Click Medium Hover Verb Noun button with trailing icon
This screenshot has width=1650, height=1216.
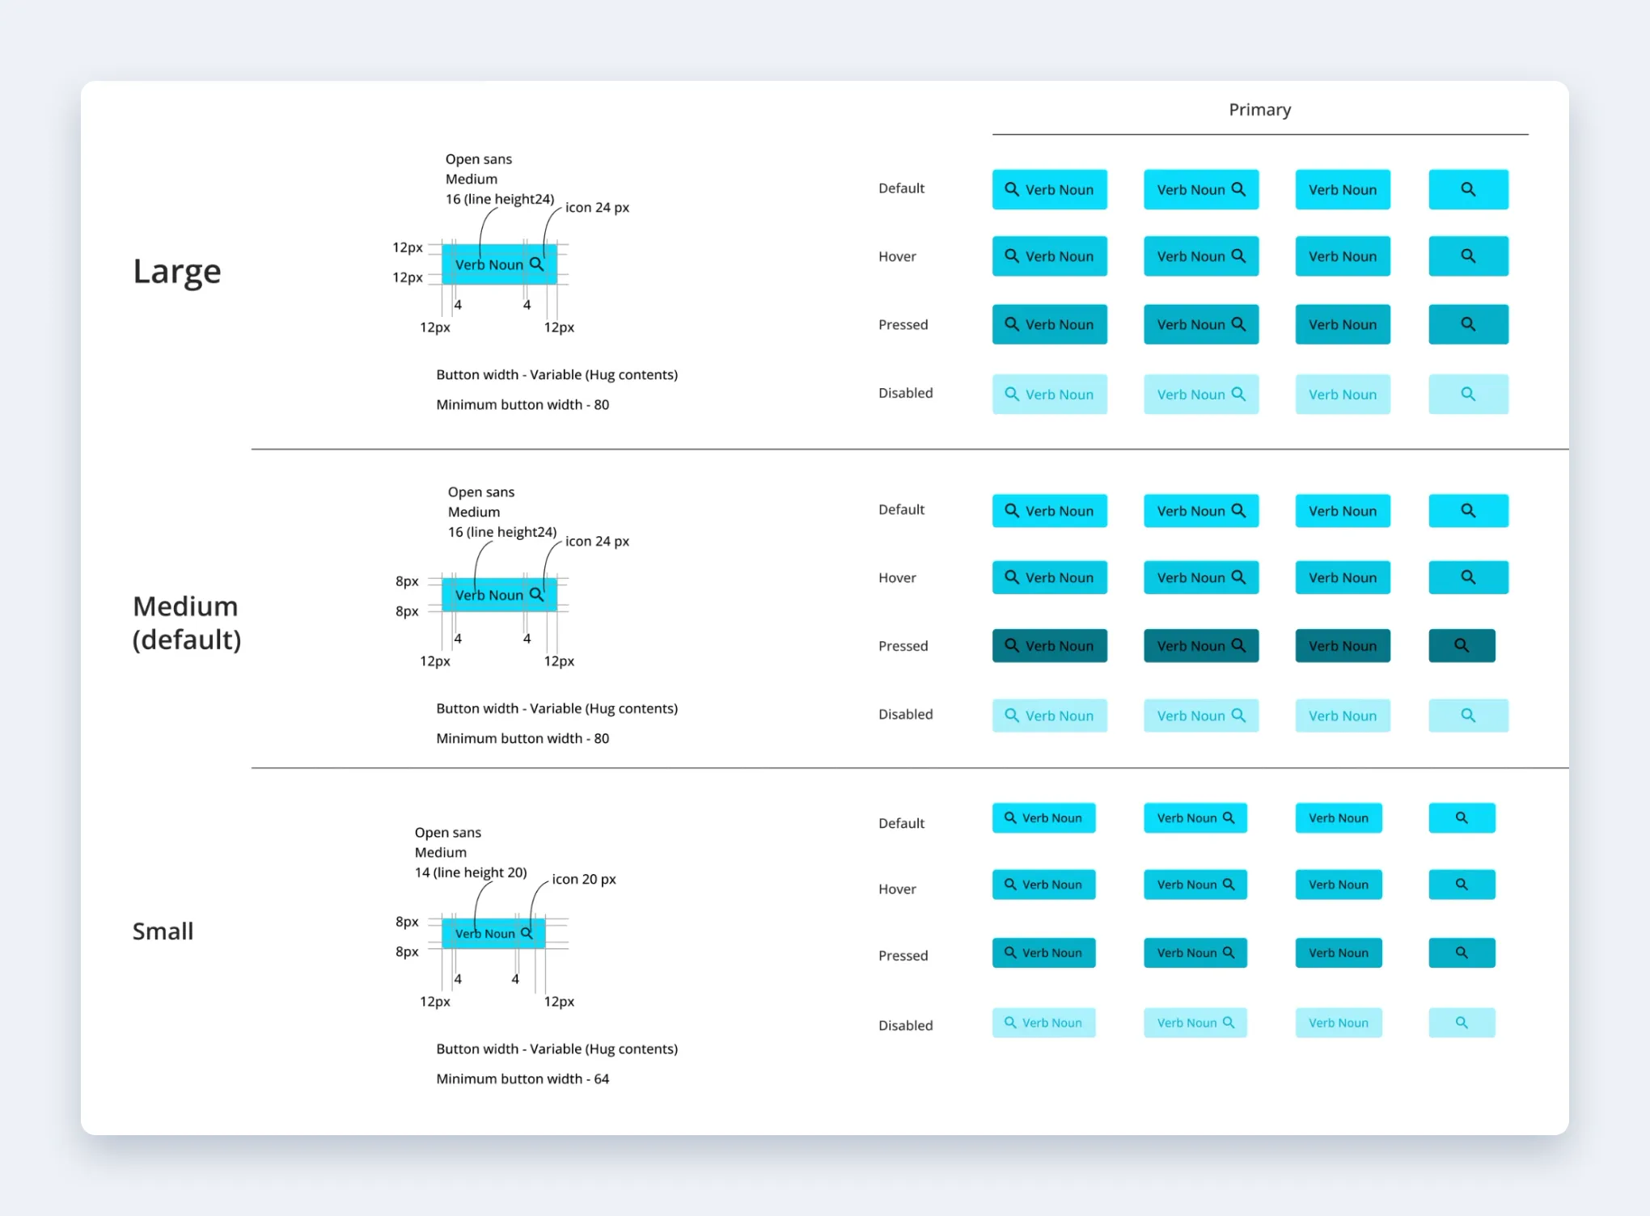(x=1201, y=577)
